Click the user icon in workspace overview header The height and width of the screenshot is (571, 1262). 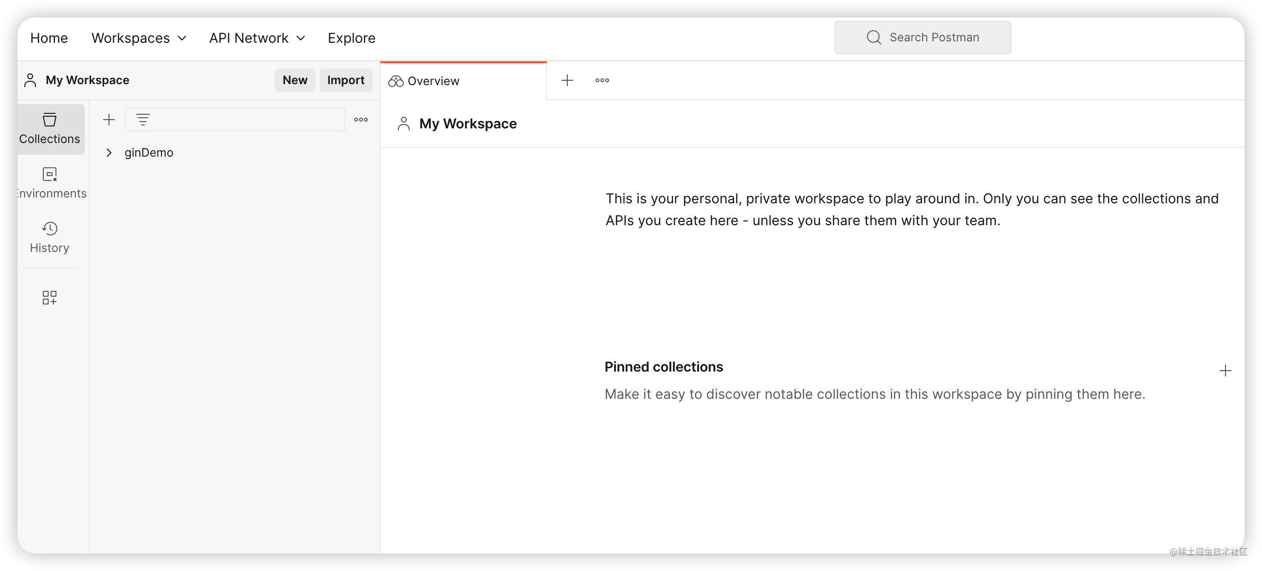point(404,124)
